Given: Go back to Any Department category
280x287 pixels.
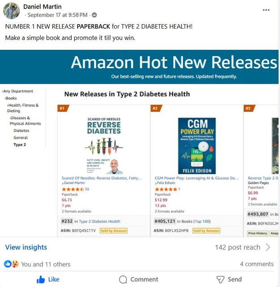Looking at the screenshot, I should pyautogui.click(x=17, y=91).
